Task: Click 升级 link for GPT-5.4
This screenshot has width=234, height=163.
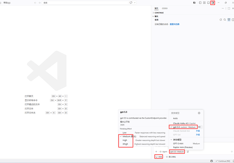Action: pos(198,135)
